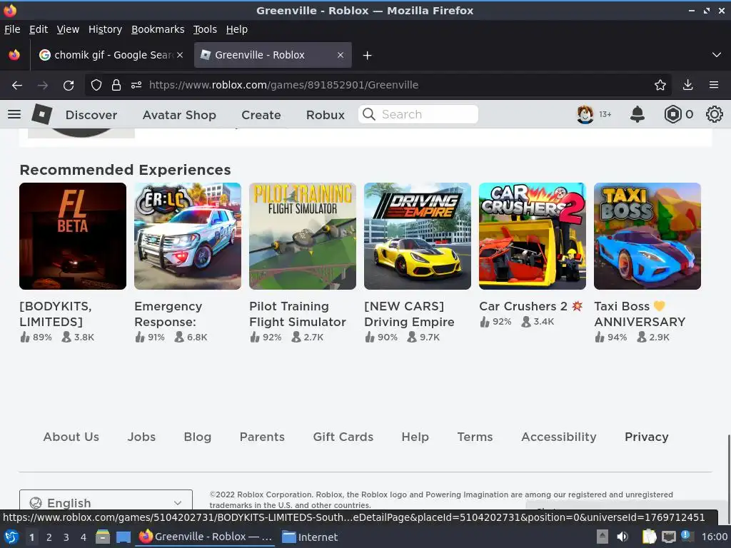The width and height of the screenshot is (731, 548).
Task: Open Taxi Boss game thumbnail
Action: pyautogui.click(x=647, y=235)
